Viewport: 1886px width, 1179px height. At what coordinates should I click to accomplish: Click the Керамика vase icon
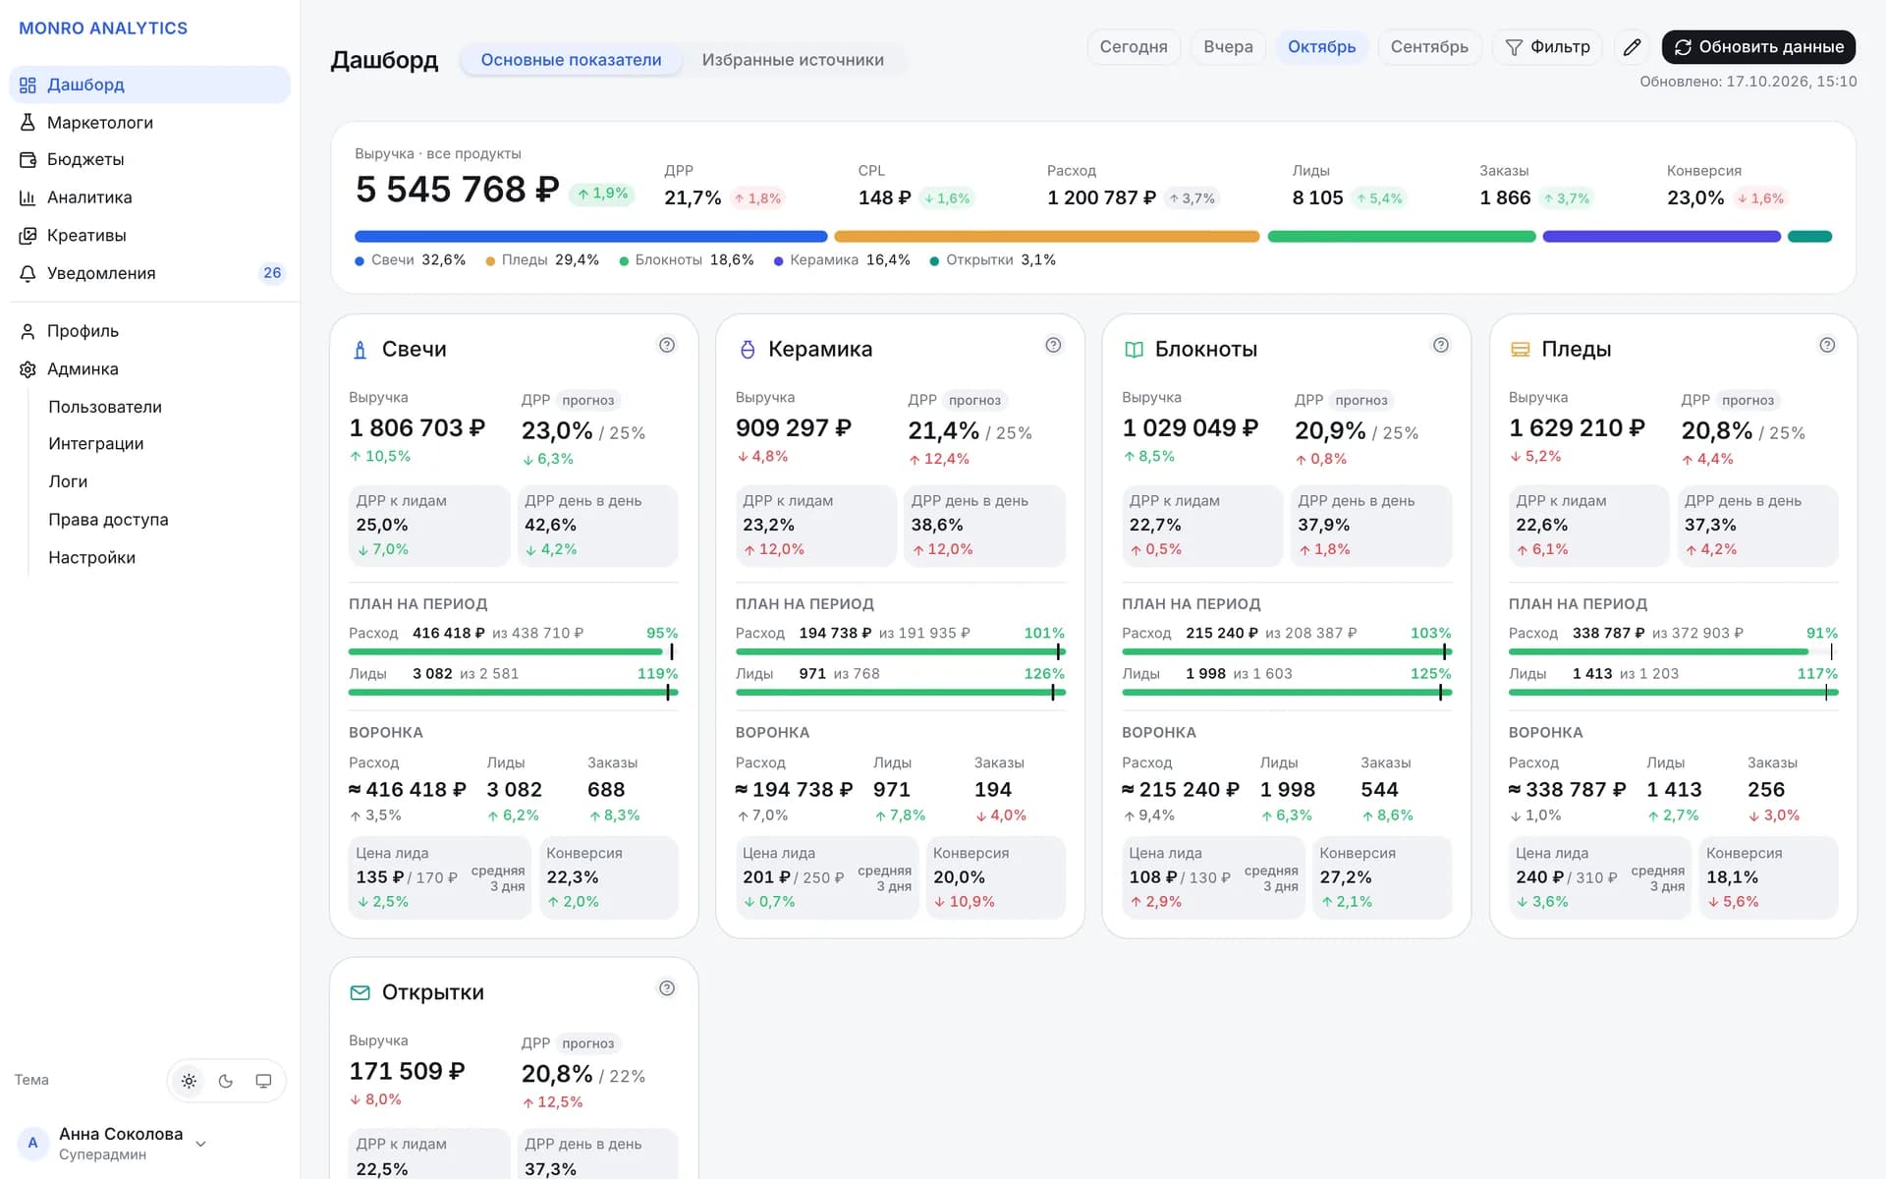(748, 350)
